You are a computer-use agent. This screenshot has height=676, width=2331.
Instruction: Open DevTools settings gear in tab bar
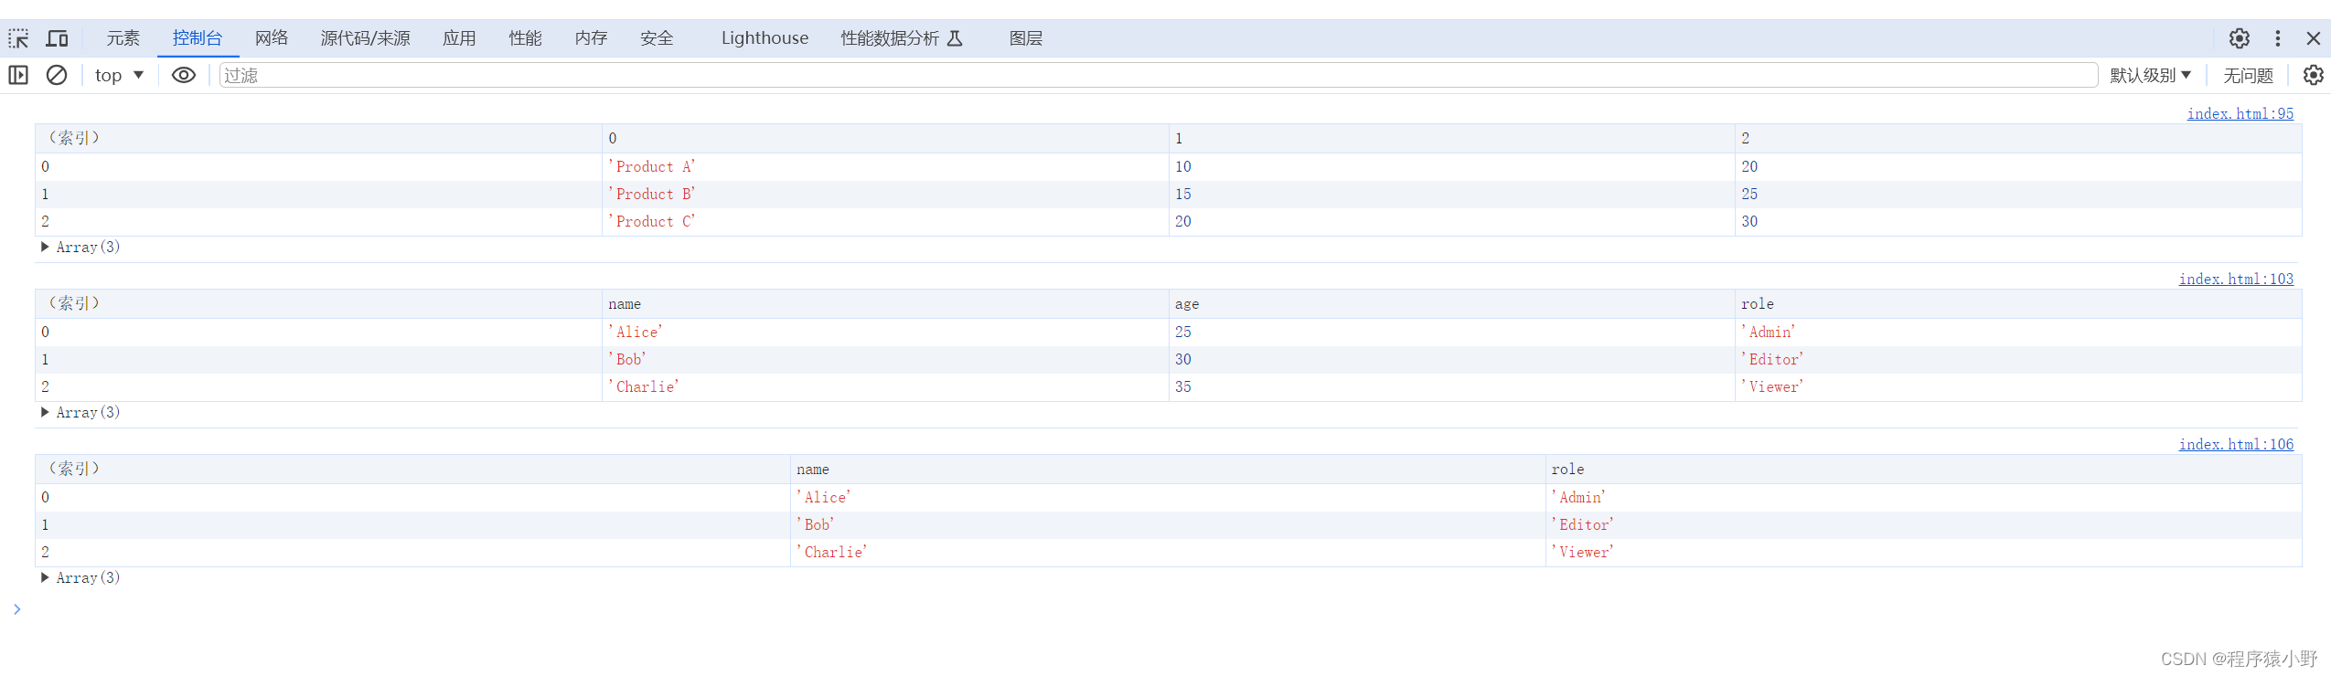pos(2239,38)
